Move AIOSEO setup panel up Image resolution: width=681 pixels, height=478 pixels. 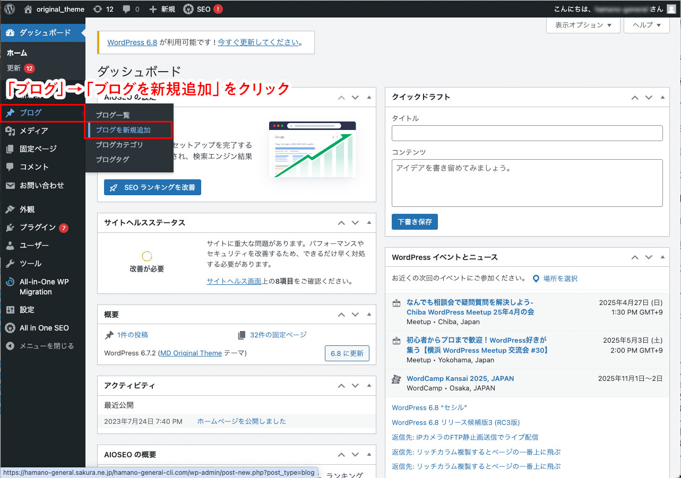[341, 98]
